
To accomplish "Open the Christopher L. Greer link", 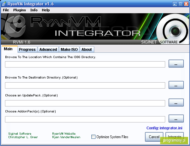I will point(23,137).
